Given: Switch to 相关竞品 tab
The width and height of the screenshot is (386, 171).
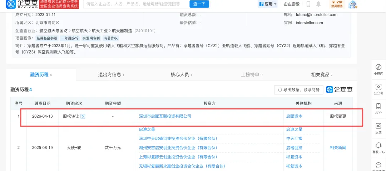Looking at the screenshot, I should point(322,75).
